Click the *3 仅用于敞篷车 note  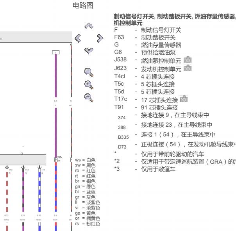145,169
